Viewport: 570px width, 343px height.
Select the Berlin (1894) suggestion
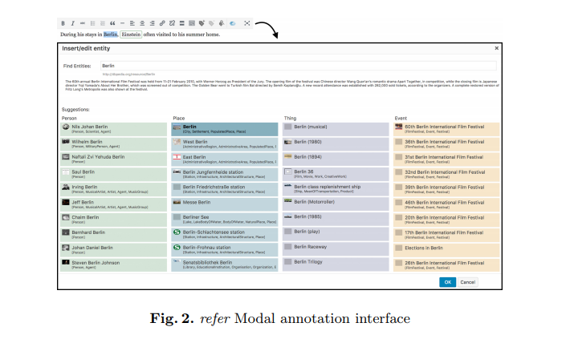point(336,159)
